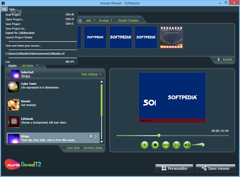Click the app icon in title bar
The height and width of the screenshot is (177, 240).
pos(3,3)
